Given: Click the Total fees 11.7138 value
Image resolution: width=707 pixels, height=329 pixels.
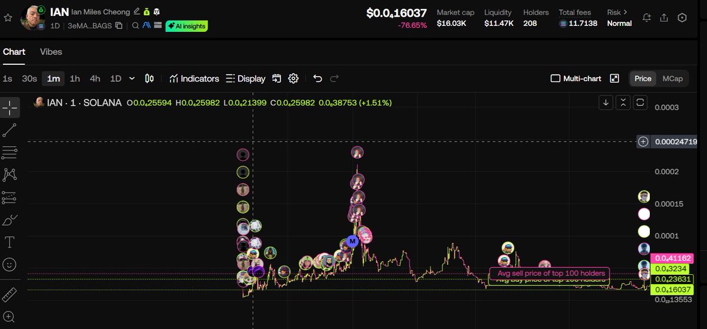Looking at the screenshot, I should (579, 24).
